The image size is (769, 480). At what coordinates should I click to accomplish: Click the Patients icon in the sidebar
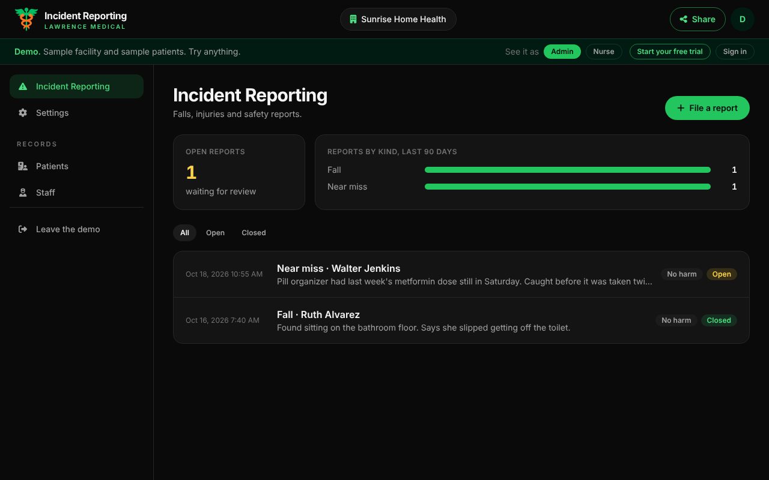point(23,166)
